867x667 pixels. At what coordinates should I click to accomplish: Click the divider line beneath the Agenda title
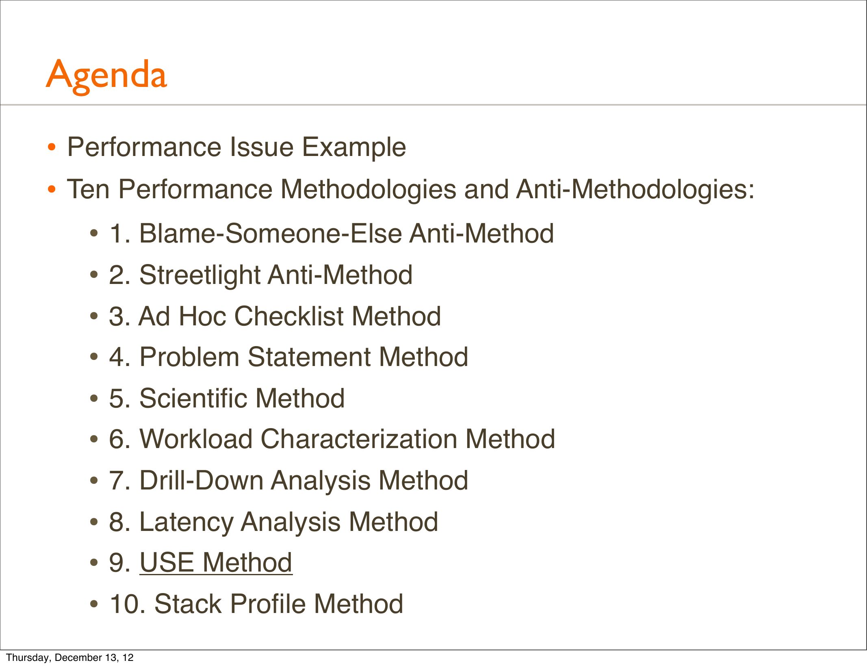pos(433,105)
